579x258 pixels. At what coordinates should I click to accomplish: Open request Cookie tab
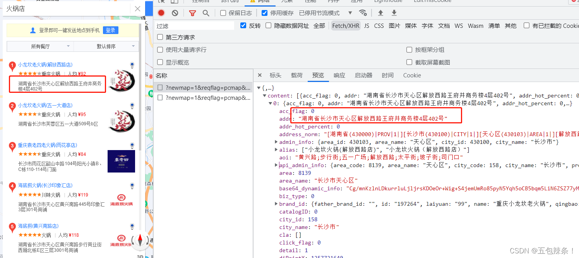(412, 75)
